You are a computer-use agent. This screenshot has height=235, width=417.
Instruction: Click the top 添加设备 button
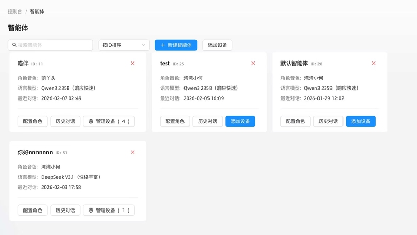(217, 45)
